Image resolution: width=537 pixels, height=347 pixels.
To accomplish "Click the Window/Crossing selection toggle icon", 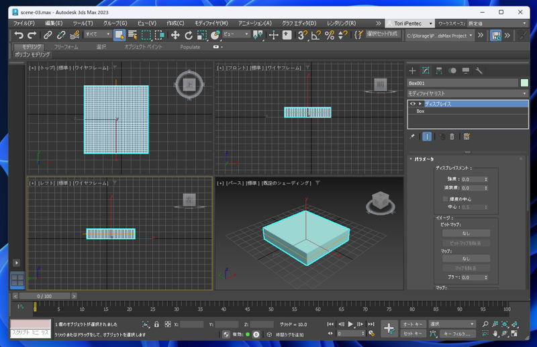I will 160,35.
